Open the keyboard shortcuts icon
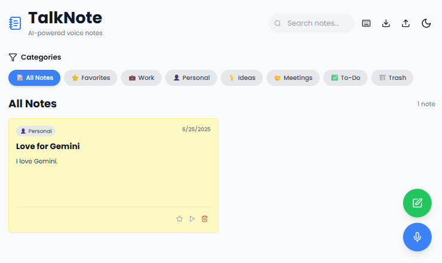The width and height of the screenshot is (442, 263). (366, 23)
